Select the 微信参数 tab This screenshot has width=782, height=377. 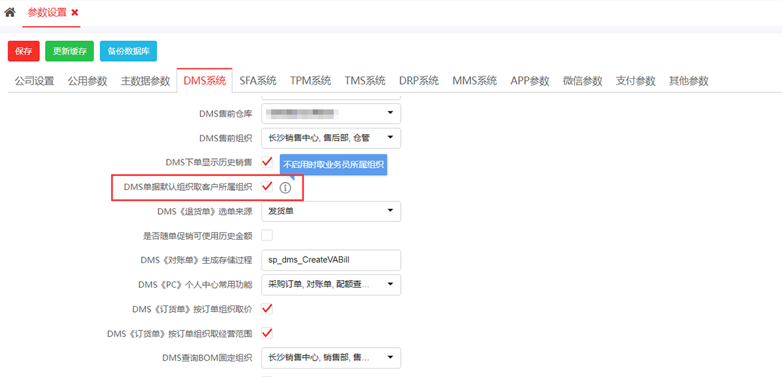tap(583, 81)
